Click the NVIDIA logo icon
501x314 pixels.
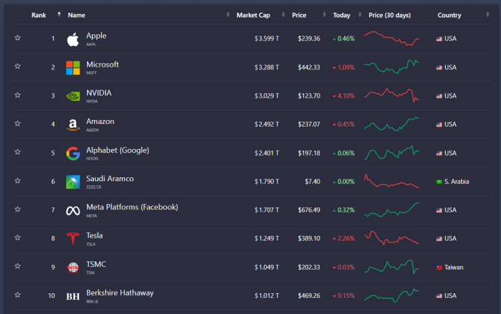coord(73,96)
